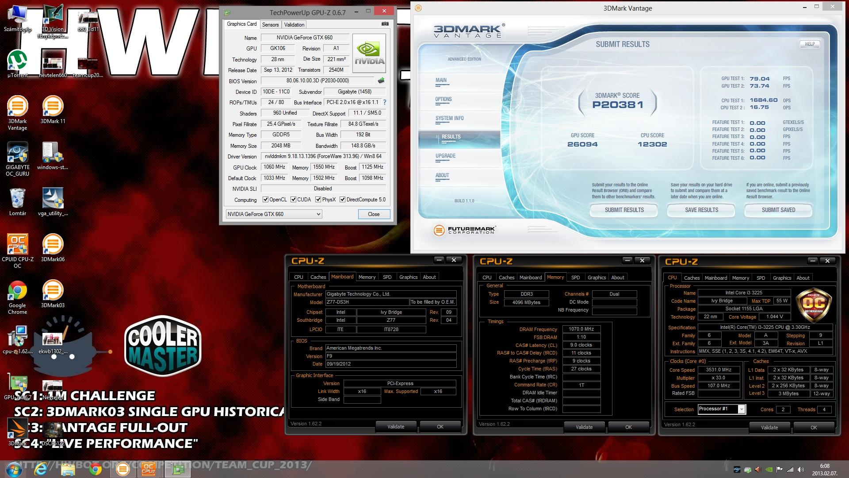
Task: Switch to 3DMark taskbar button
Action: point(122,469)
